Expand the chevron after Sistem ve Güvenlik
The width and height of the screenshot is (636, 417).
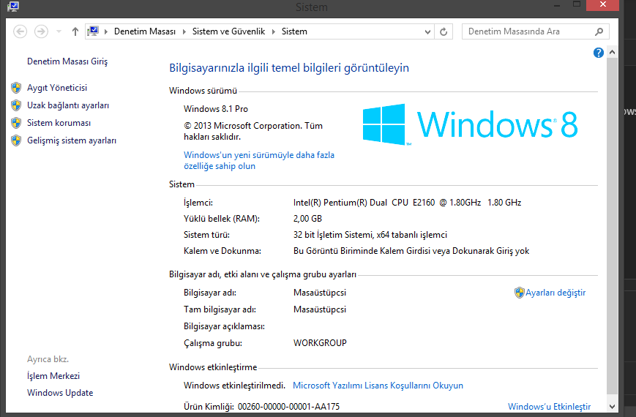click(274, 31)
